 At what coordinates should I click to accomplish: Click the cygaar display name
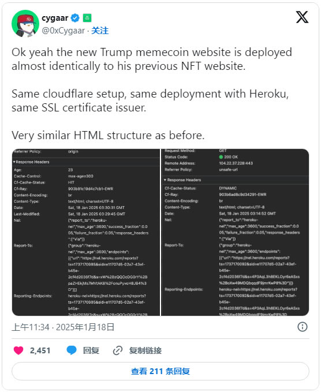[55, 18]
